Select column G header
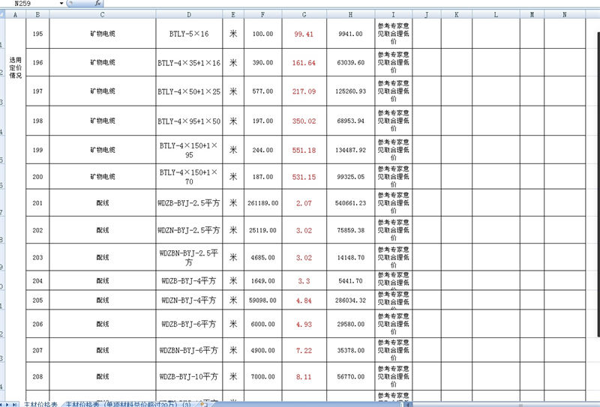The width and height of the screenshot is (600, 407). (304, 14)
